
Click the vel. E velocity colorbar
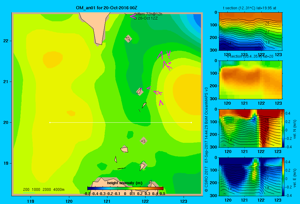tap(283, 177)
